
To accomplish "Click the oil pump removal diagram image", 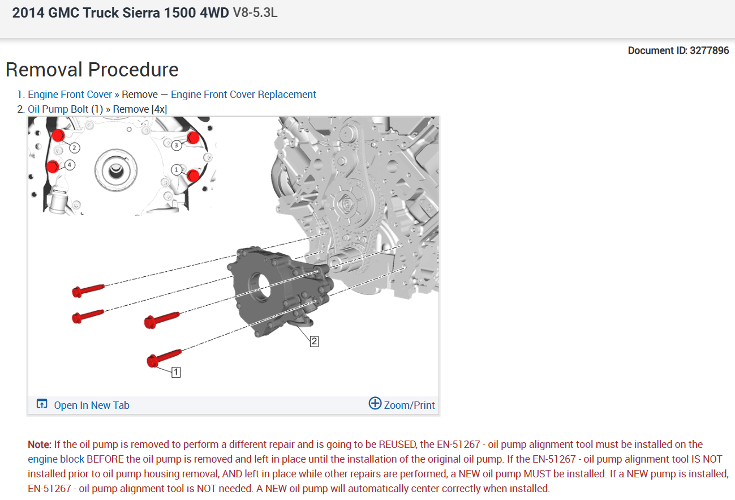I will [x=233, y=256].
